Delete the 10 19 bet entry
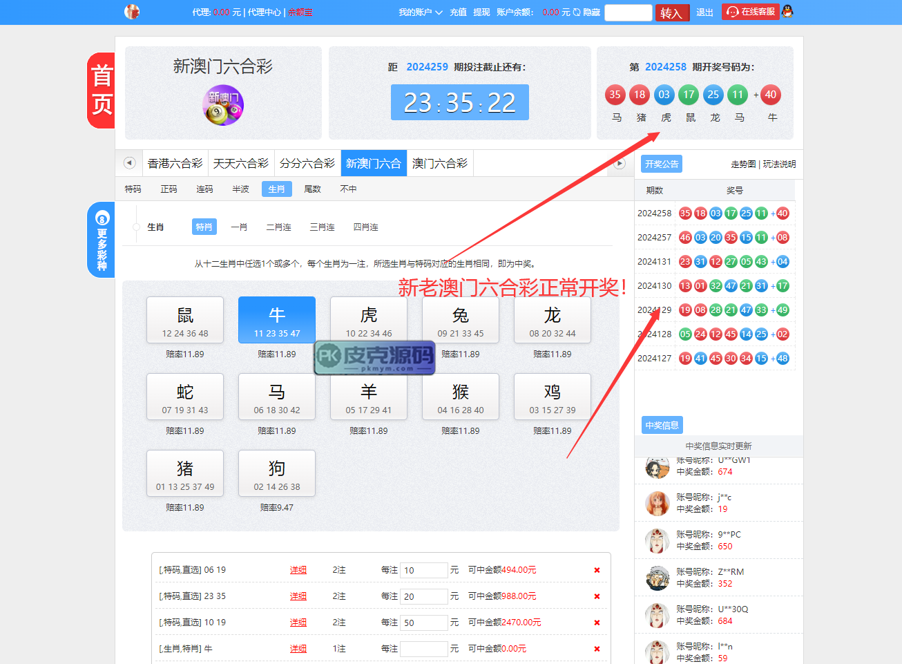 597,623
